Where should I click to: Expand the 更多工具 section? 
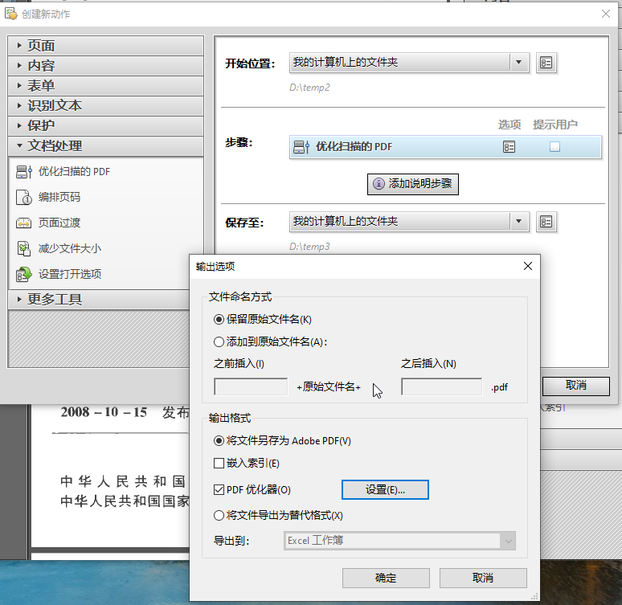coord(98,299)
